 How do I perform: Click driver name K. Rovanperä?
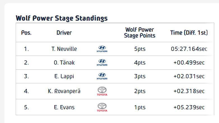(64, 91)
